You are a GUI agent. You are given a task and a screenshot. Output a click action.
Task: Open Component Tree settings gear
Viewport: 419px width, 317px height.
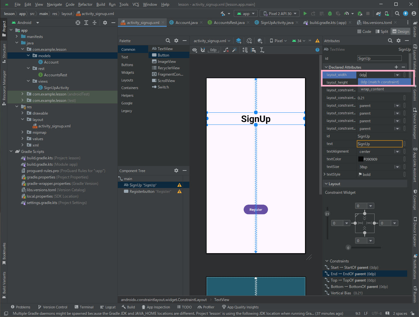point(176,170)
